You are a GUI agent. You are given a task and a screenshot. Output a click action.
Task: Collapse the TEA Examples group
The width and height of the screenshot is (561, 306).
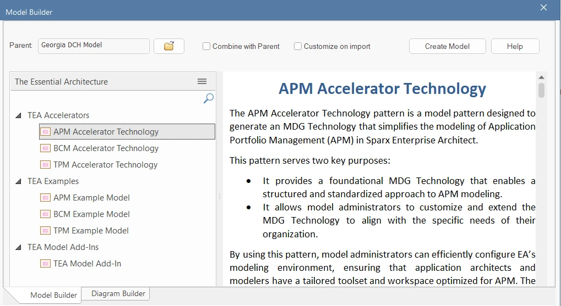(19, 182)
